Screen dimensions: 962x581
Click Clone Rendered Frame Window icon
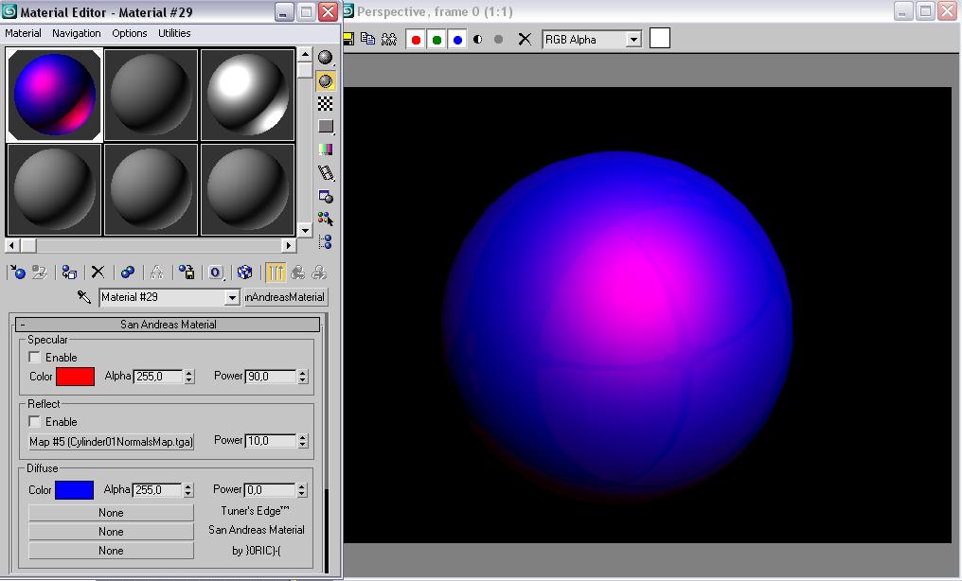coord(367,39)
